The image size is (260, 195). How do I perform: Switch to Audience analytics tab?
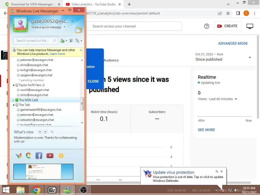111,60
